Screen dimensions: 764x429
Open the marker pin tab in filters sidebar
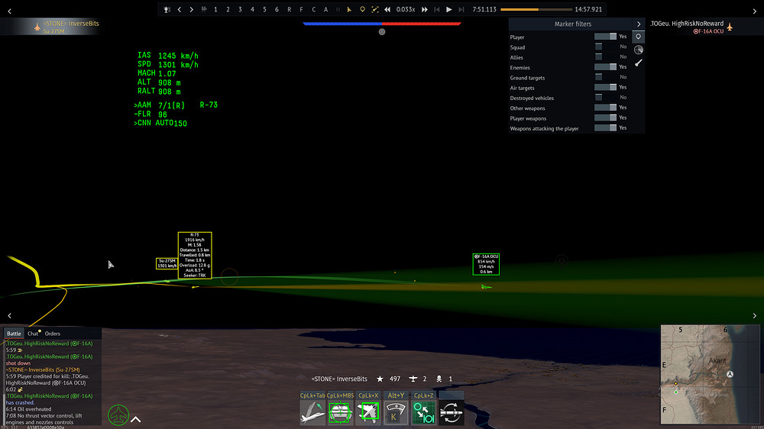pyautogui.click(x=638, y=37)
